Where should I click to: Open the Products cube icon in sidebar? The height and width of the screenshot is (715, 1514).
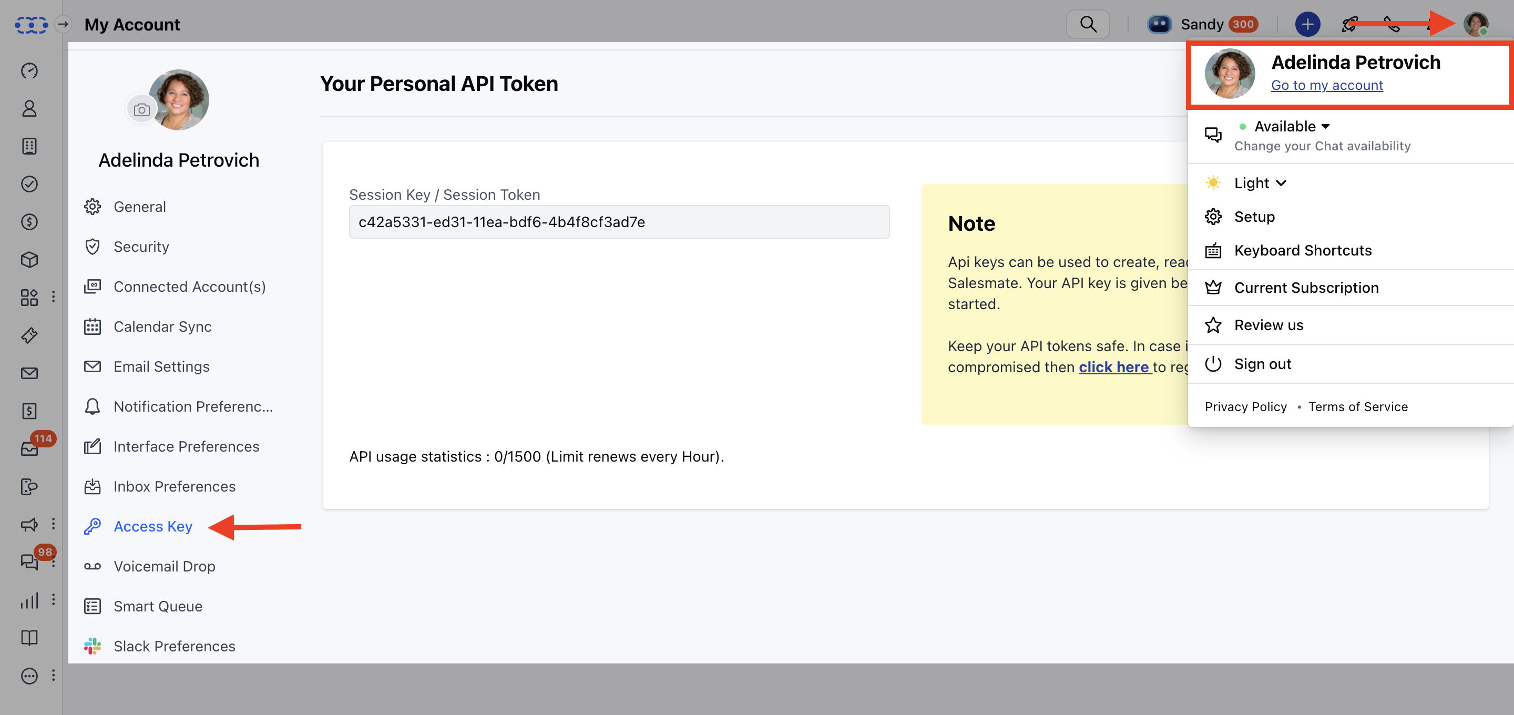pos(29,259)
